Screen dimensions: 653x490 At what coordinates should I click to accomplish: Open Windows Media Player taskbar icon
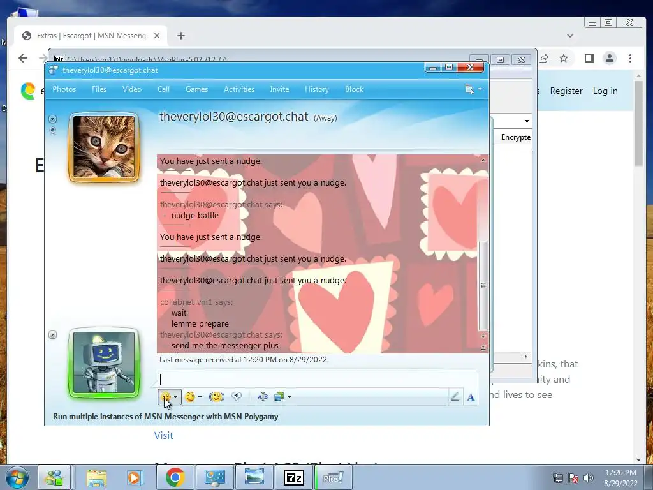click(134, 477)
